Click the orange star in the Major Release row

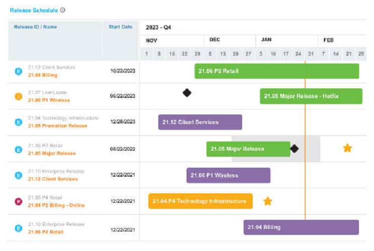tap(347, 148)
